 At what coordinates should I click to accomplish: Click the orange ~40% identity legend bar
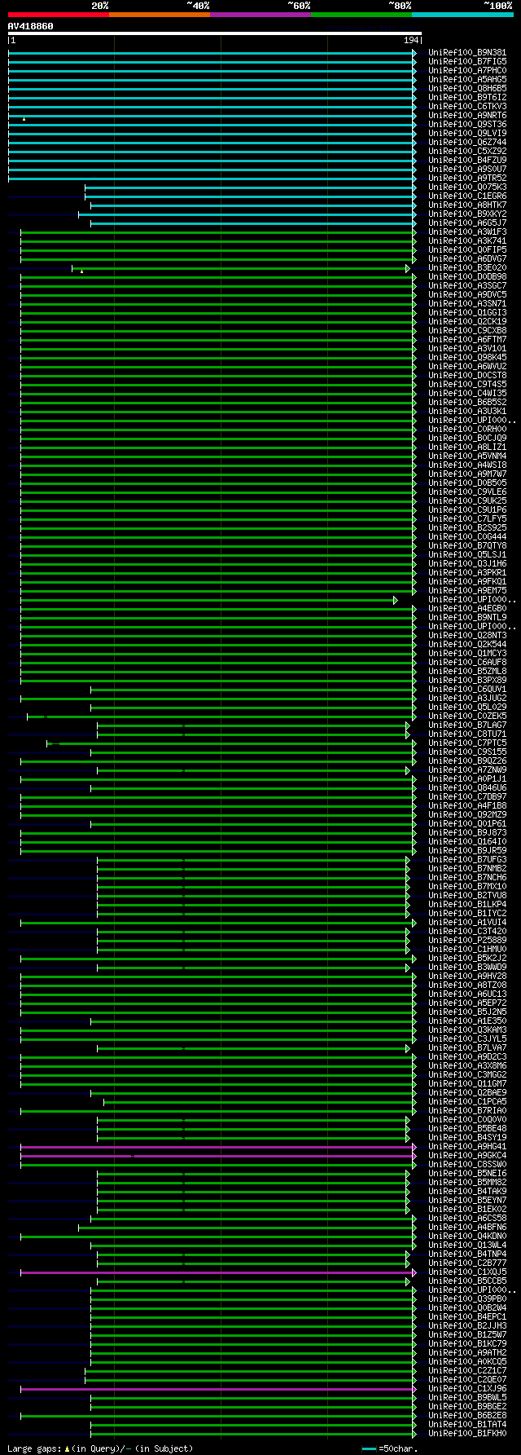(x=159, y=15)
